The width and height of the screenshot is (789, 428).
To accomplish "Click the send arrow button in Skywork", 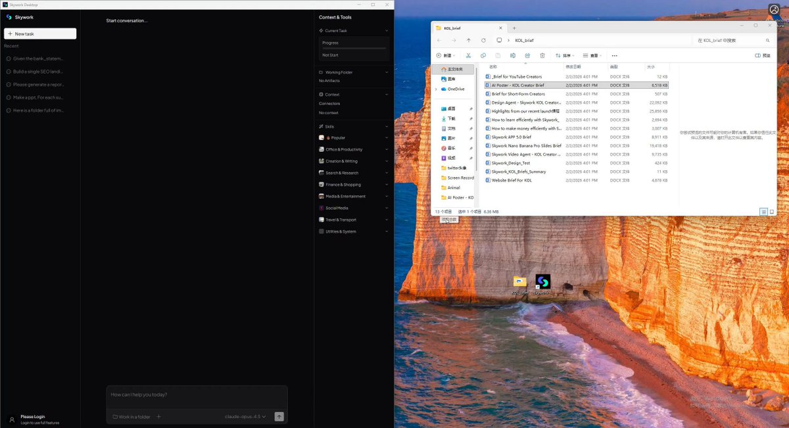I will [279, 417].
